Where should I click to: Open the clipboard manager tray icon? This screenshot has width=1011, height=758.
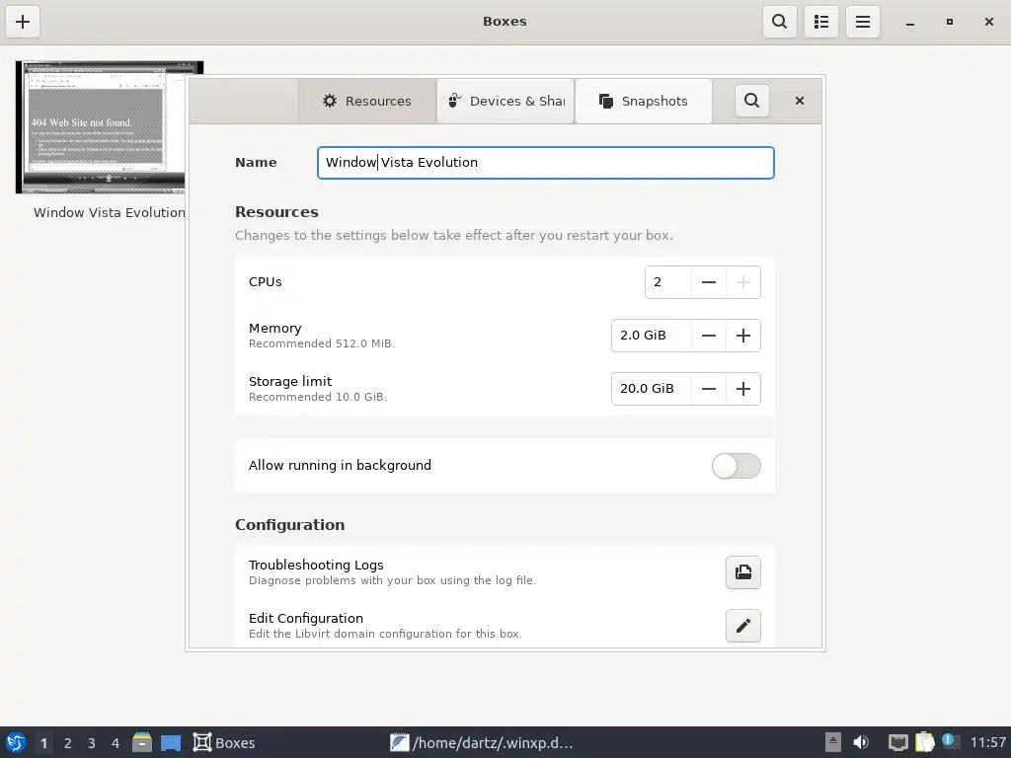tap(924, 742)
